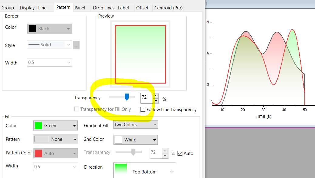Screen dimensions: 315x178
Task: Open the Centroid (Pro) tab
Action: (x=168, y=8)
